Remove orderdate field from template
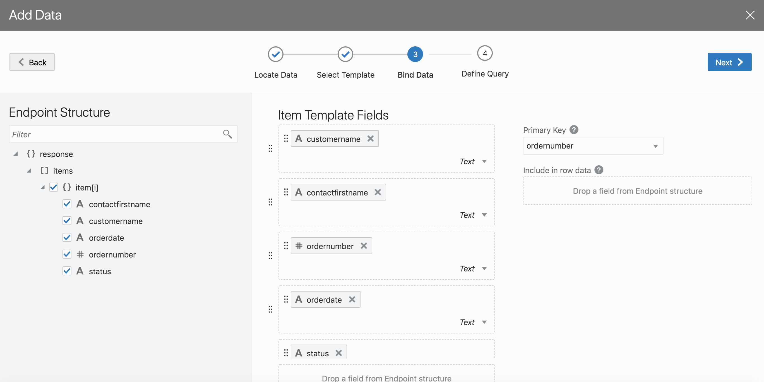The image size is (764, 382). [352, 300]
